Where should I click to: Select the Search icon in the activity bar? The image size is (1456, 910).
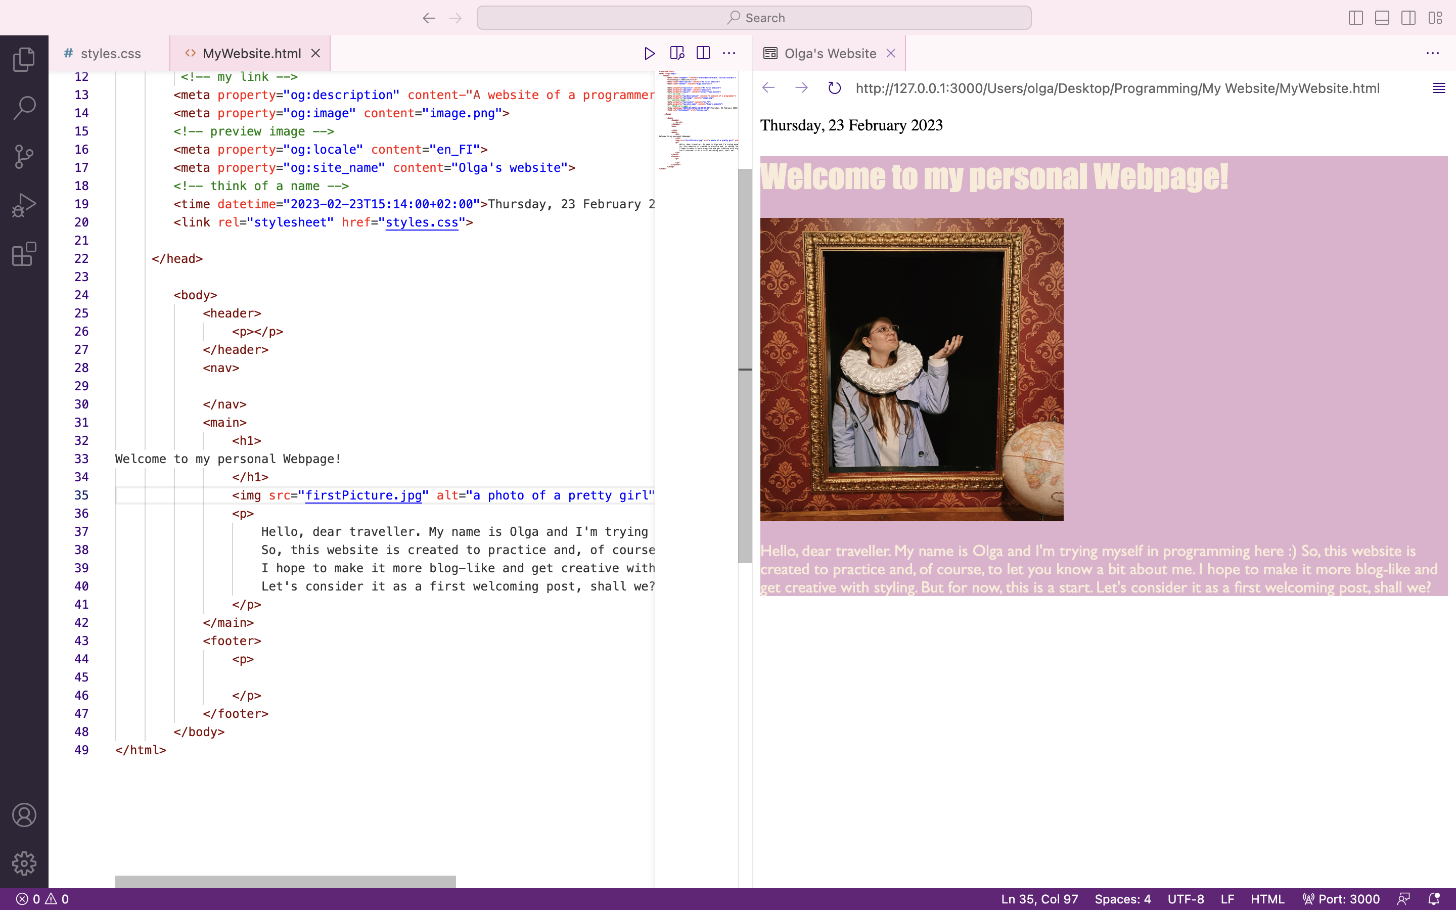coord(24,108)
